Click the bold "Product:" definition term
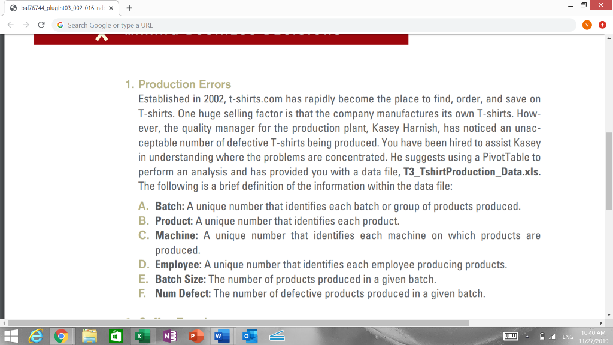613x345 pixels. (x=174, y=221)
